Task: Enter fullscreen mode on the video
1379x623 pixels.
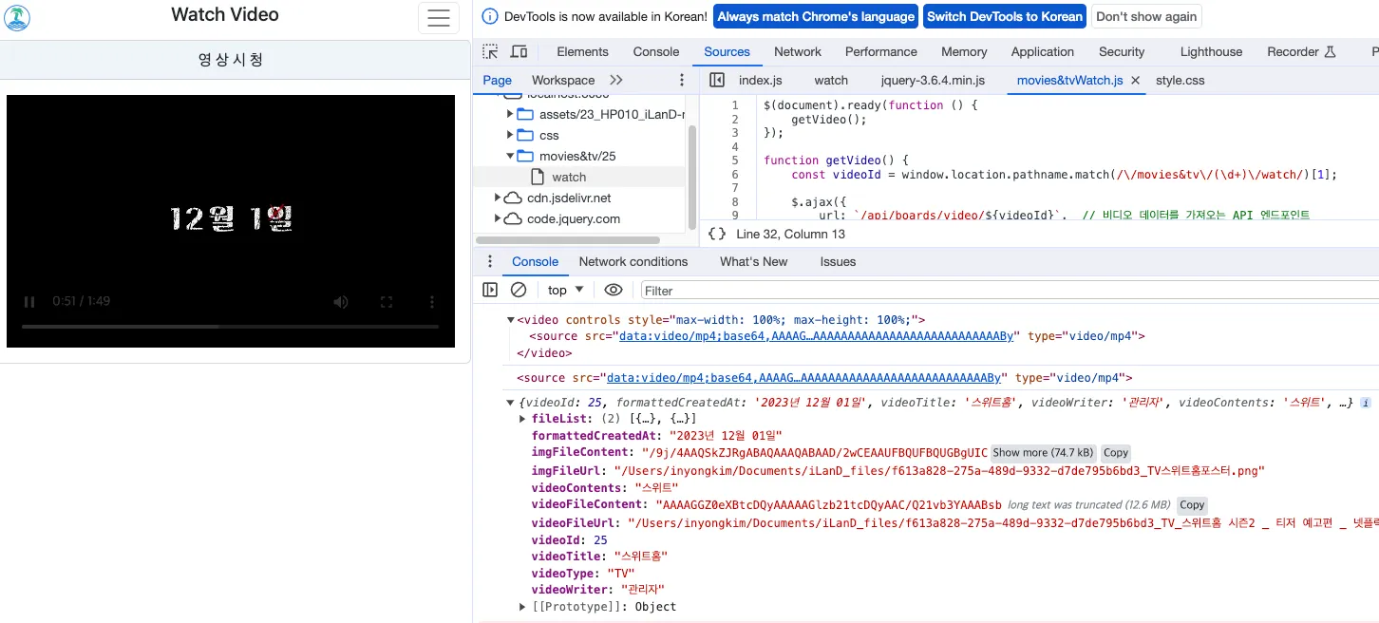Action: [x=387, y=302]
